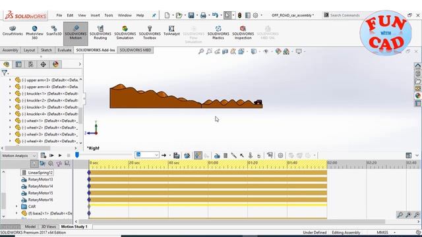This screenshot has height=237, width=422.
Task: Click the Calculate motion study button
Action: (x=43, y=155)
